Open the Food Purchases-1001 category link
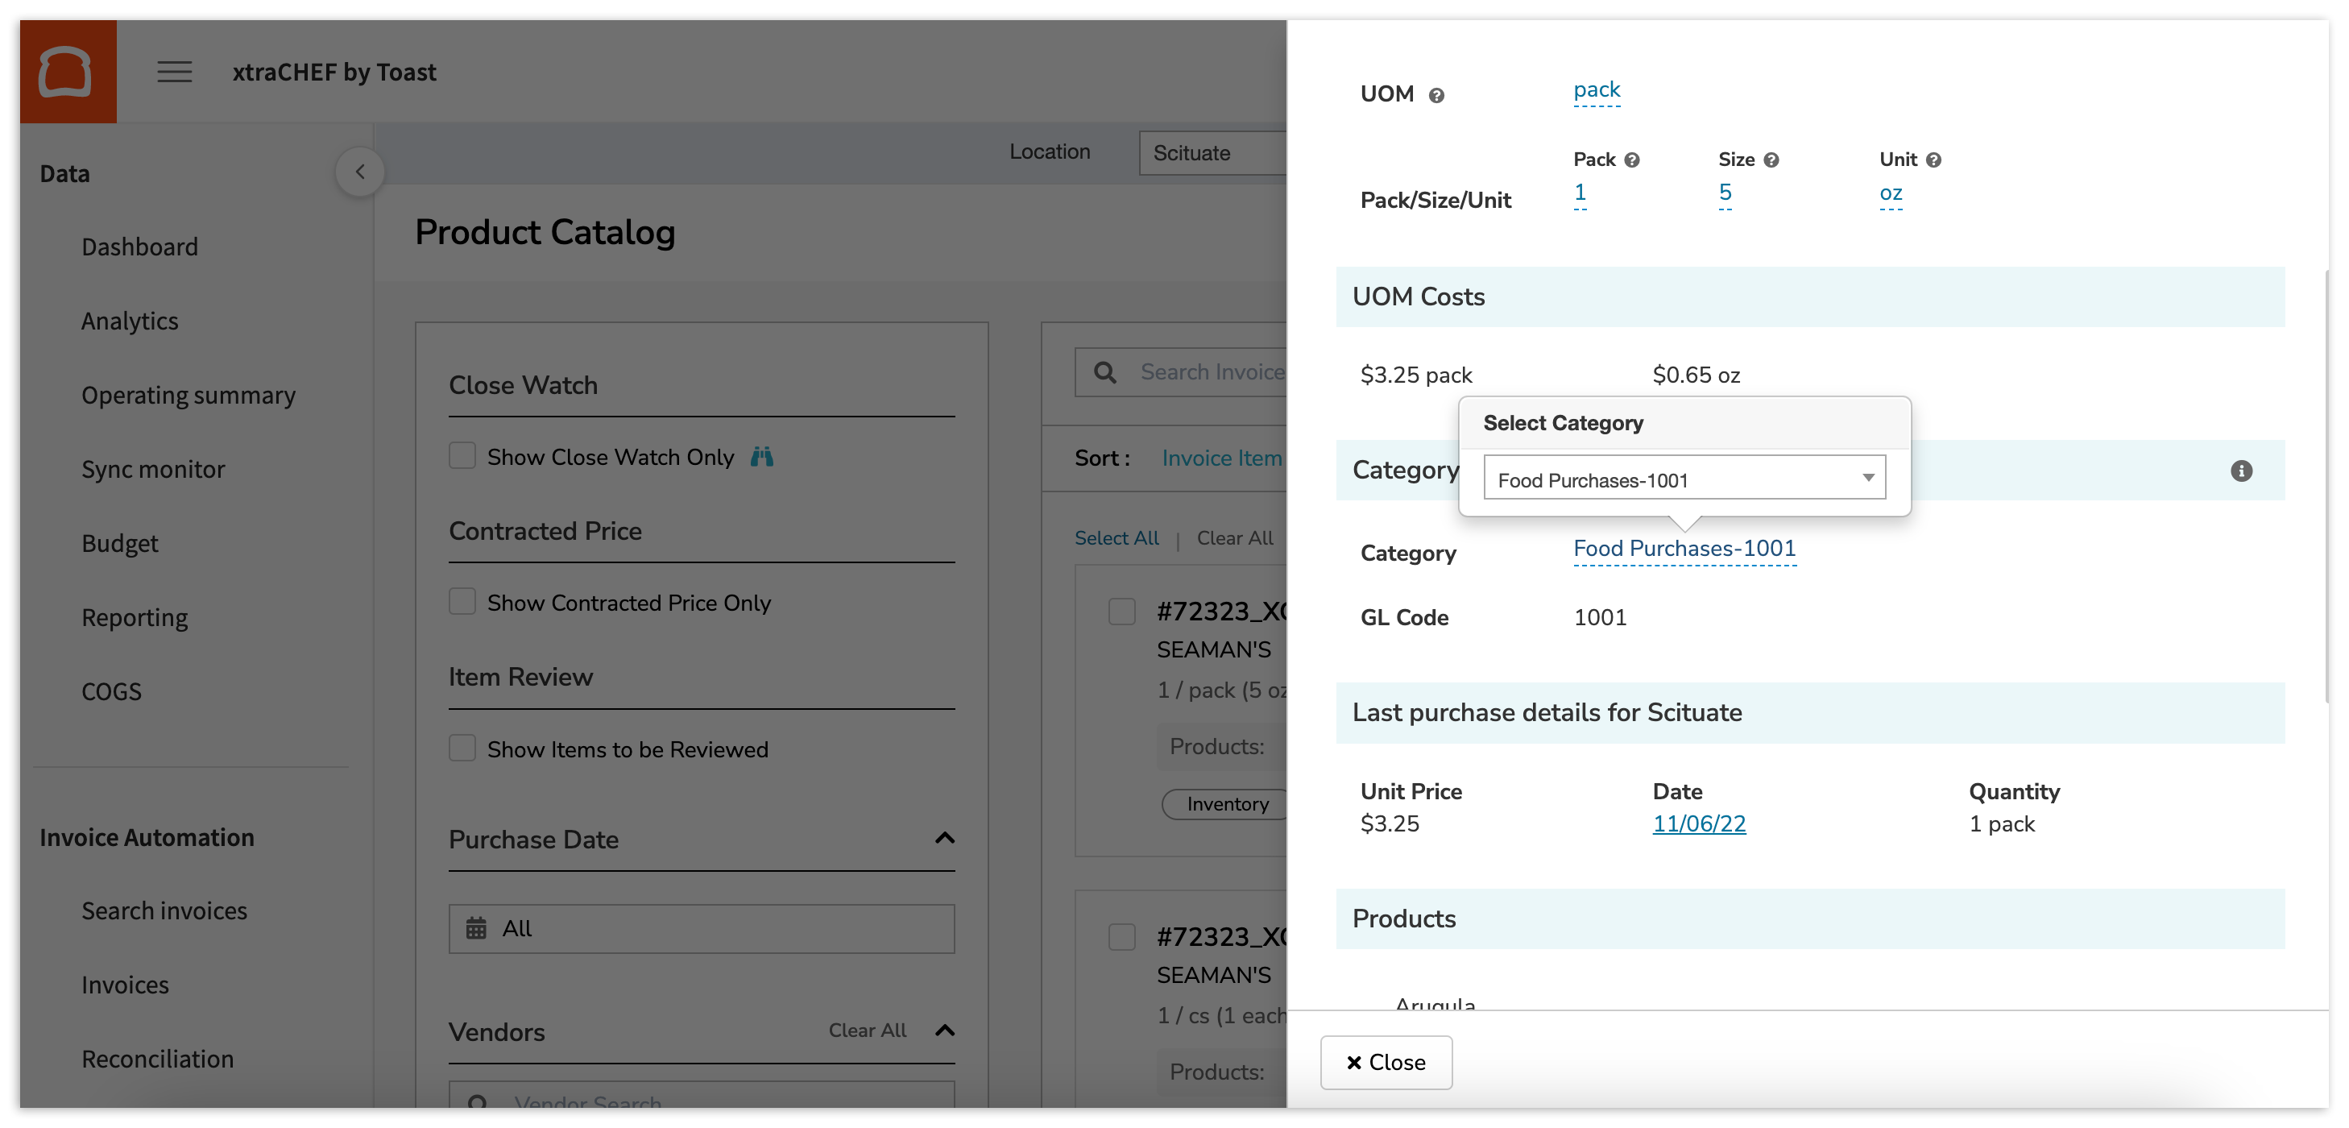2349x1128 pixels. pyautogui.click(x=1684, y=548)
